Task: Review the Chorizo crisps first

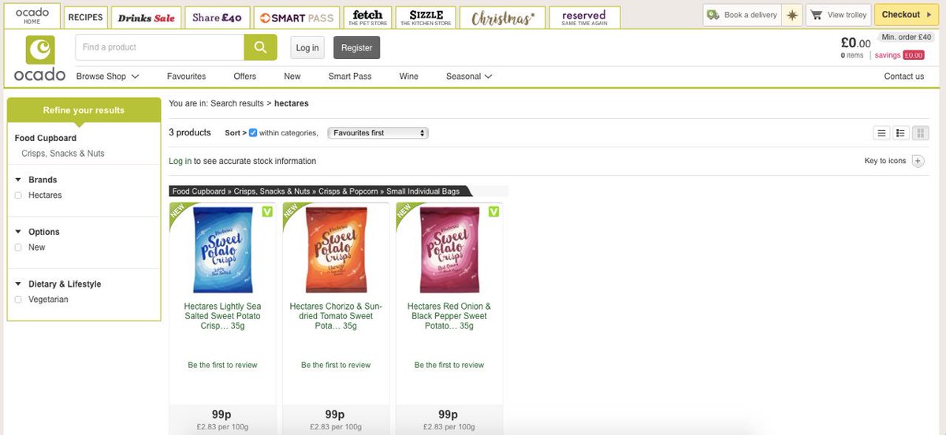Action: pos(336,365)
